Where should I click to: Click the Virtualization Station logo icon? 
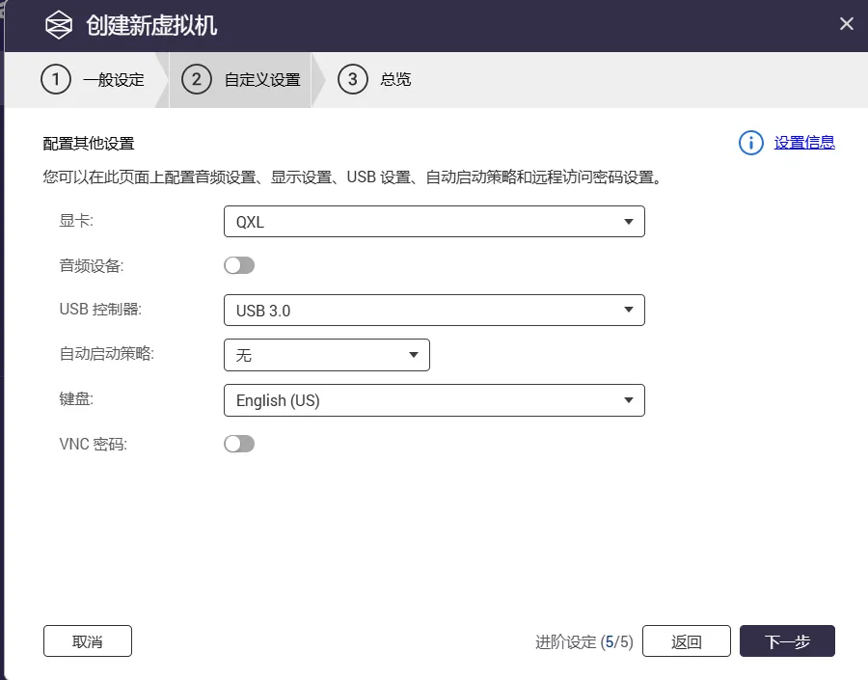click(x=59, y=25)
